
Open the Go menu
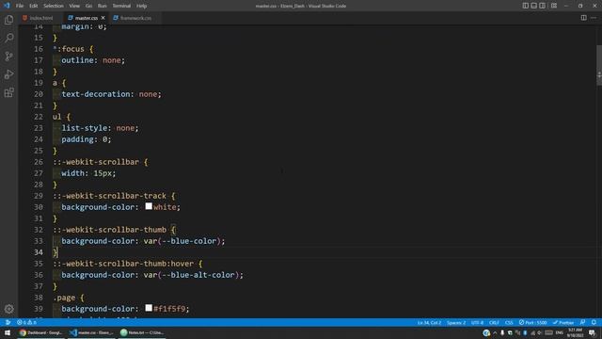tap(88, 6)
